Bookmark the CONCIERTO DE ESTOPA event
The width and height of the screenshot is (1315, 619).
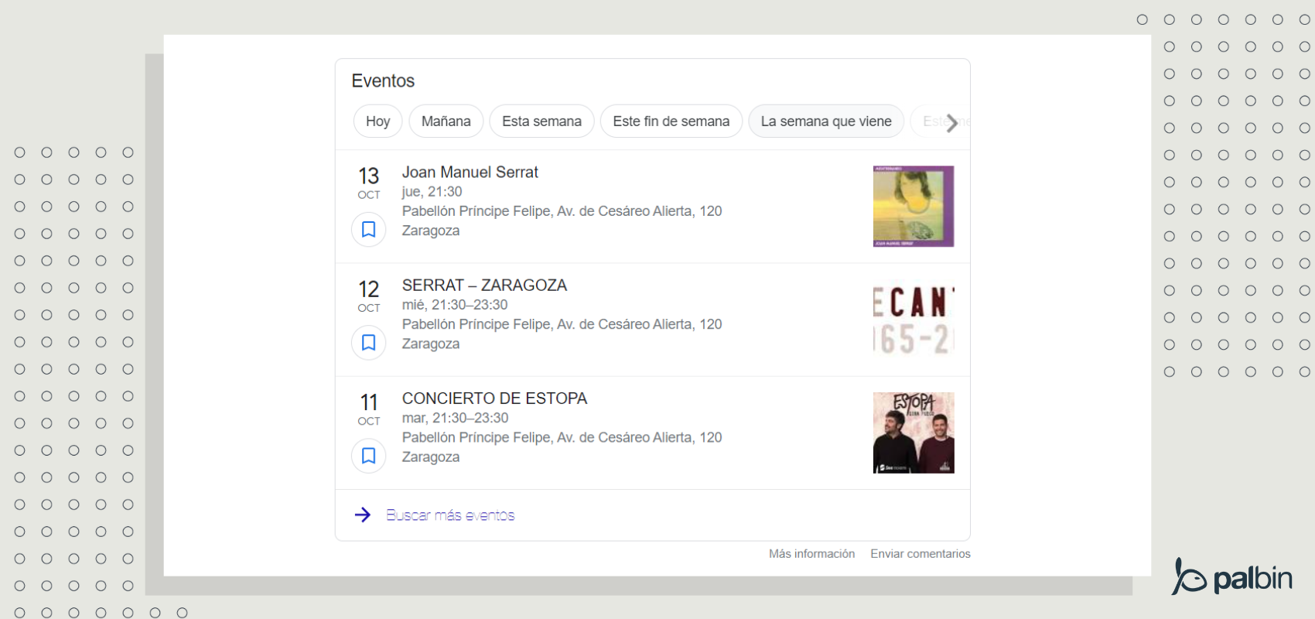coord(369,456)
